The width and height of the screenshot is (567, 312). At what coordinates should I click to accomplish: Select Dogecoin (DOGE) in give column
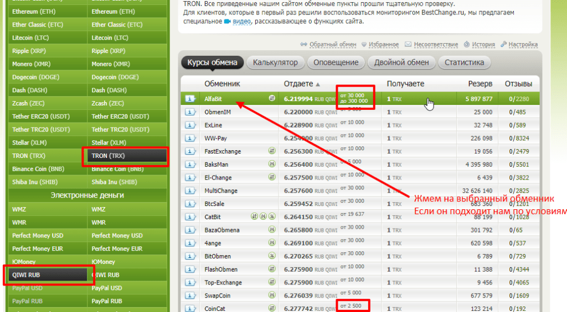[48, 77]
